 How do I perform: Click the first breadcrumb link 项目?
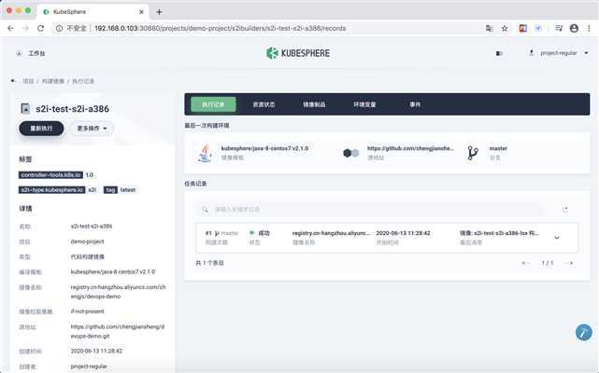pyautogui.click(x=28, y=81)
